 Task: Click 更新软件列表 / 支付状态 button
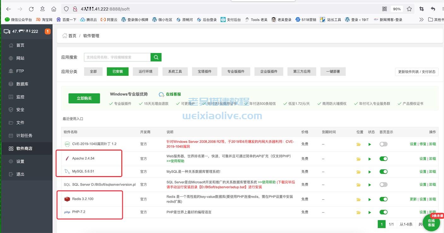417,72
